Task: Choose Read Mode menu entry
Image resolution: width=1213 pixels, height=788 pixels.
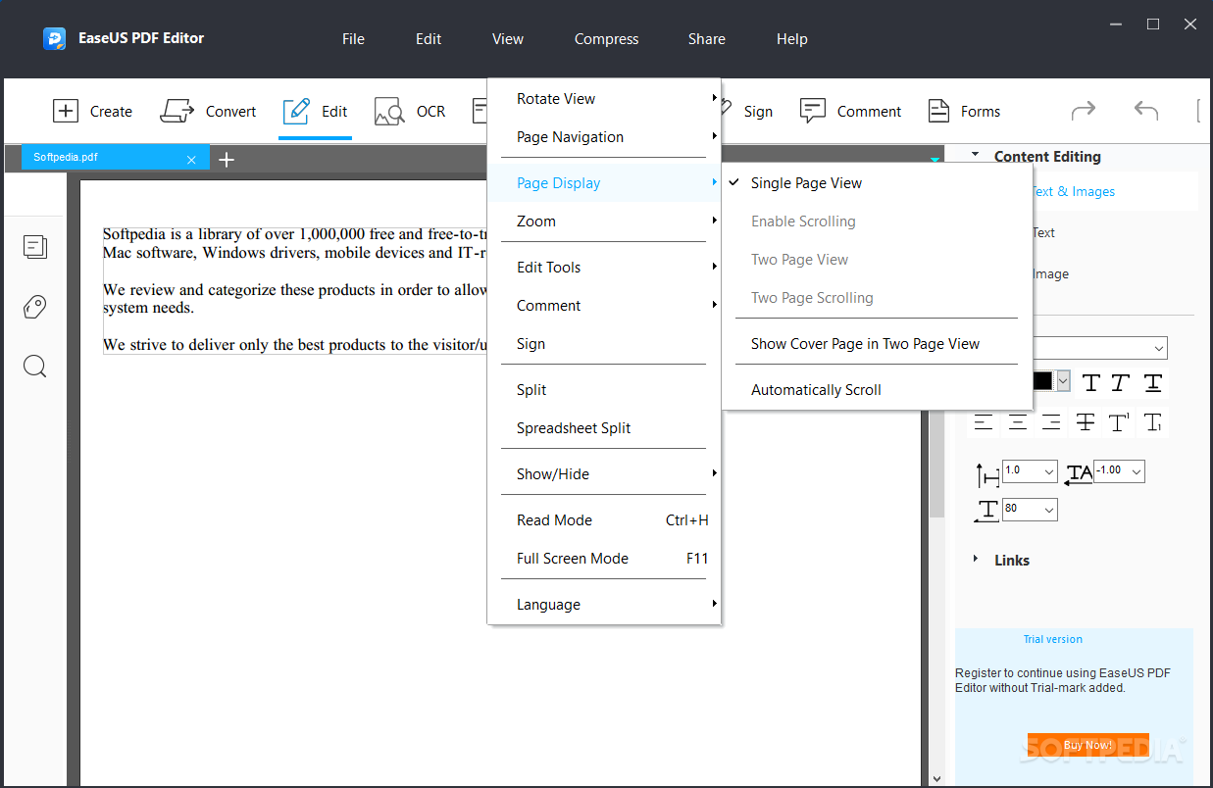Action: [x=604, y=519]
